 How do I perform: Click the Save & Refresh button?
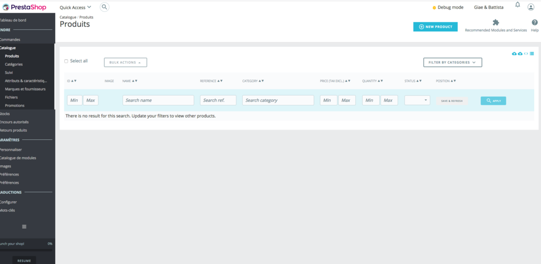pos(452,101)
